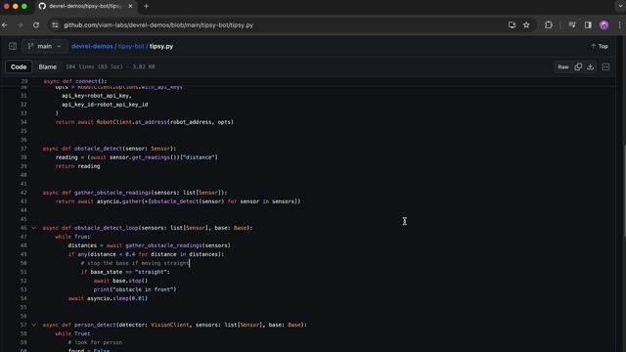Screen dimensions: 626x352
Task: Open Chrome three-dot menu
Action: point(620,25)
